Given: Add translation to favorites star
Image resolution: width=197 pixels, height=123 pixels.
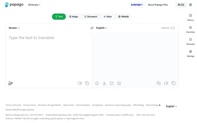Looking at the screenshot, I should [x=97, y=83].
